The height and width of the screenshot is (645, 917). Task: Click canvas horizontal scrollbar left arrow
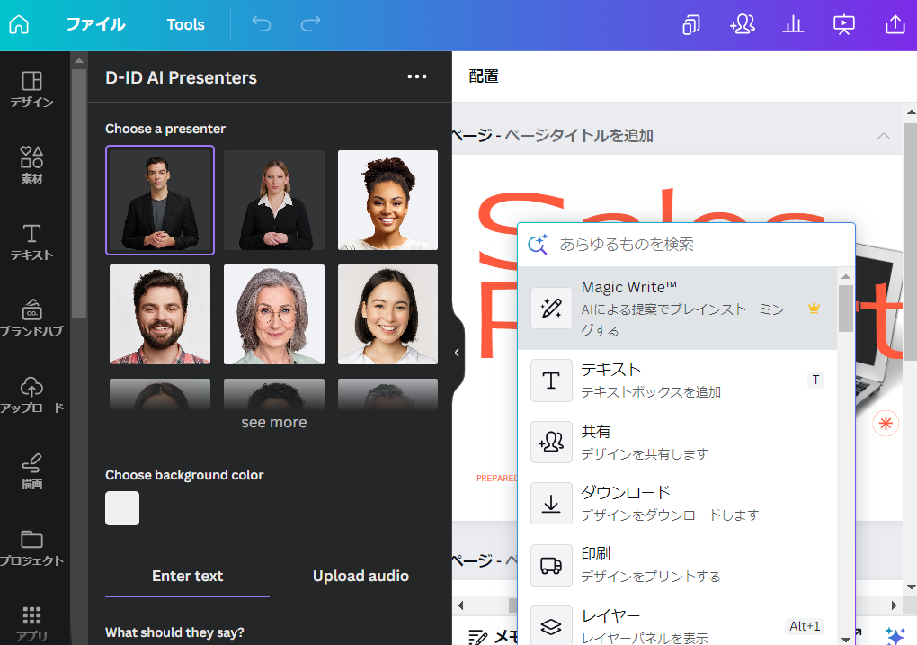point(461,605)
